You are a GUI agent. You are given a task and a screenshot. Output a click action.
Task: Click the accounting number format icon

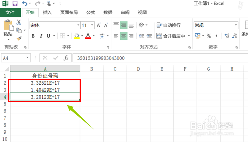pos(197,36)
